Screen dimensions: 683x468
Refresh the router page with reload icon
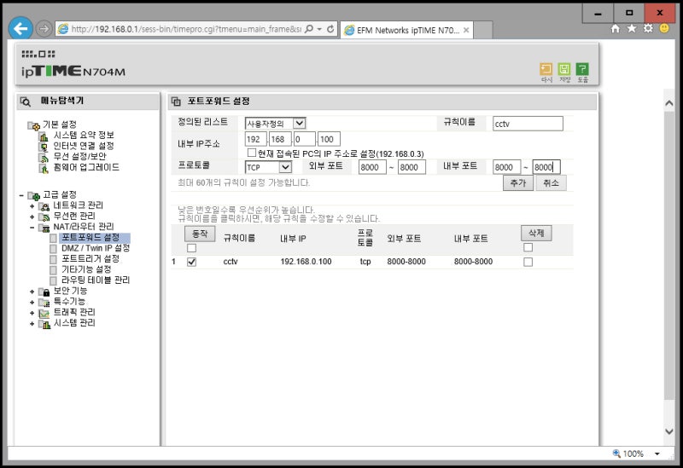pyautogui.click(x=330, y=29)
